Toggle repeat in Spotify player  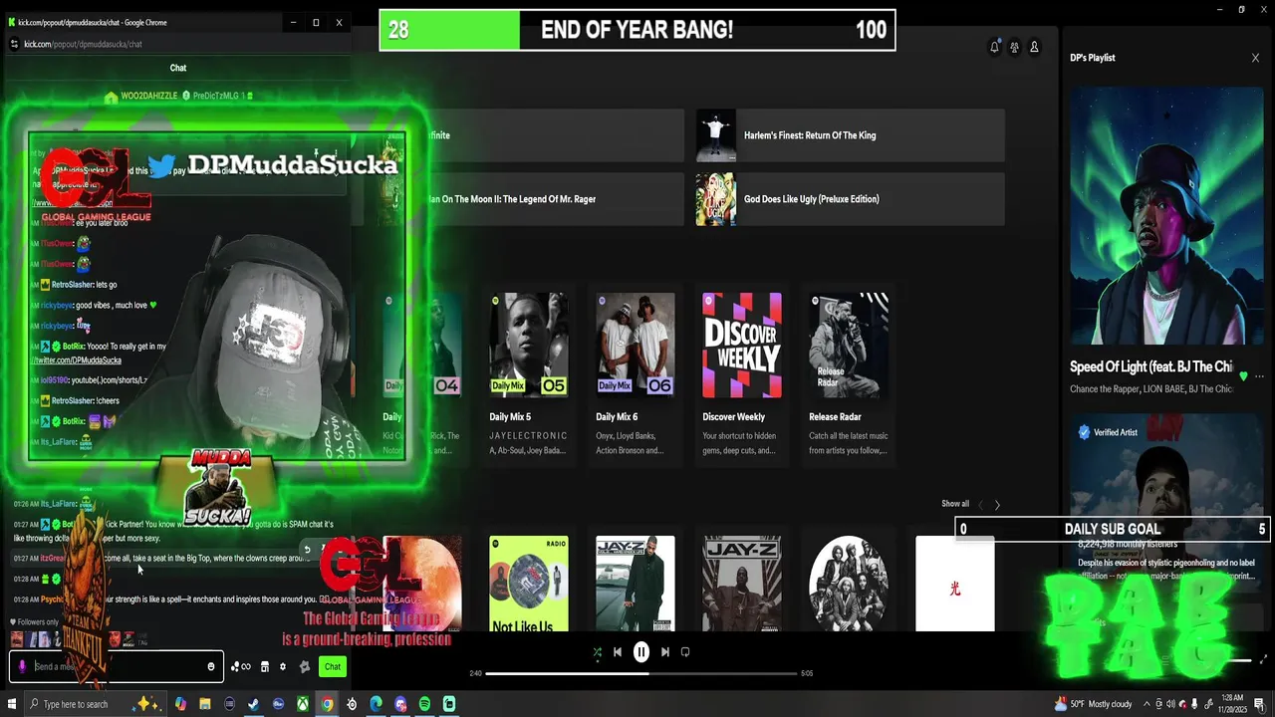click(x=685, y=652)
